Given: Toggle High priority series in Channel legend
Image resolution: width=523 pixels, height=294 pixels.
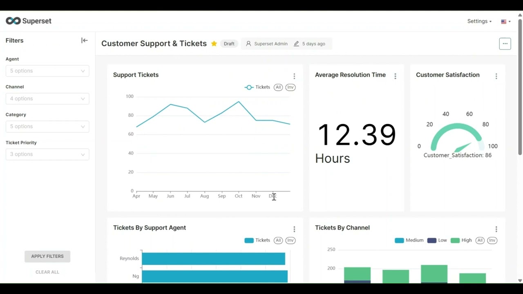Looking at the screenshot, I should click(461, 240).
